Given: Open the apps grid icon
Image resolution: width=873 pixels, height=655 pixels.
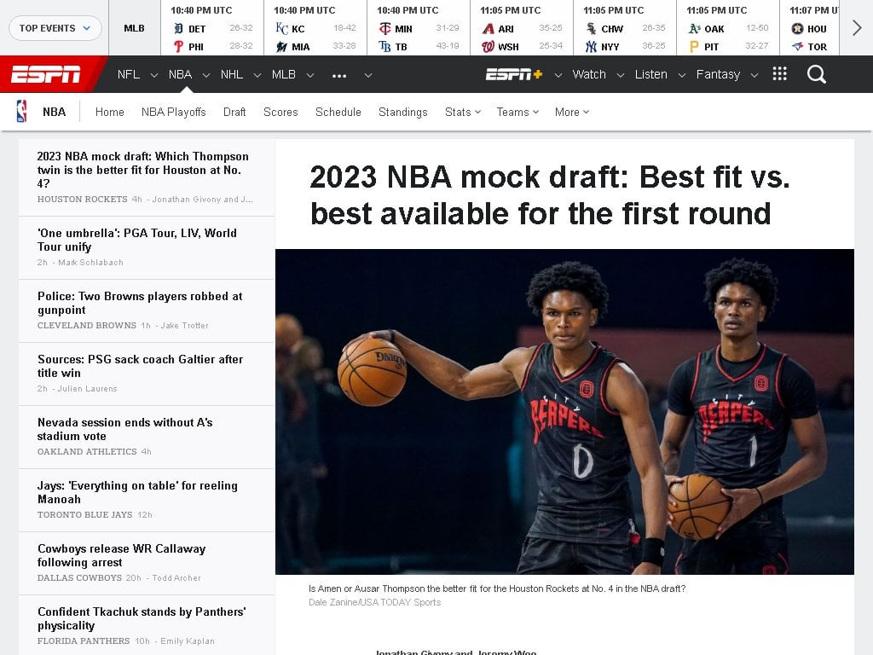Looking at the screenshot, I should pyautogui.click(x=779, y=74).
